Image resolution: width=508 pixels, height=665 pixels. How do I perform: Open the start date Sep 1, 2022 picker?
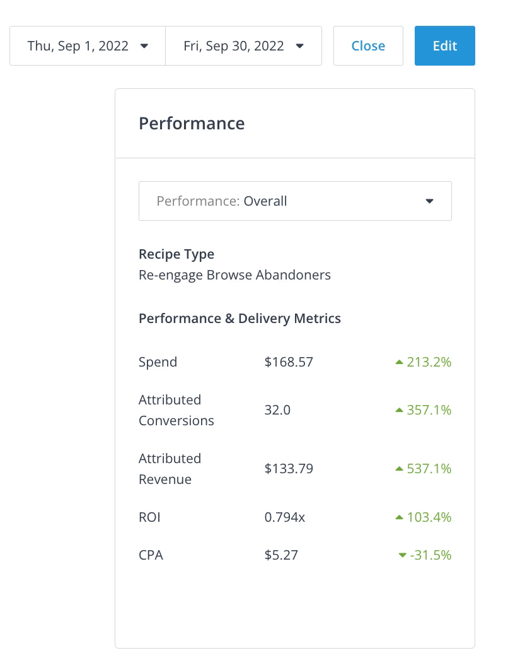click(87, 46)
